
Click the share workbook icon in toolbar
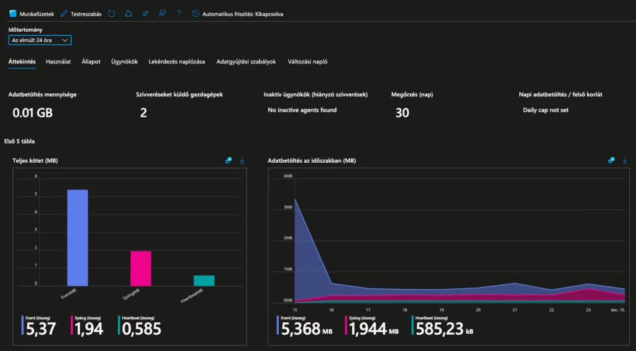(129, 14)
